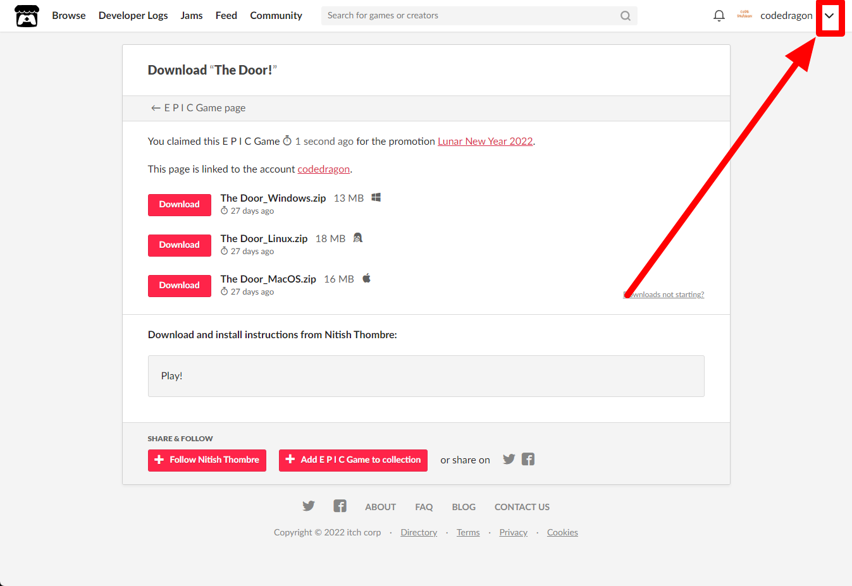Click the 18 MB file size
The width and height of the screenshot is (852, 586).
point(331,238)
